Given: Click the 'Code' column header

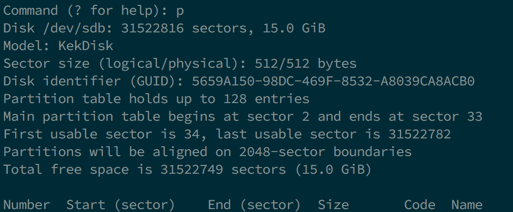Looking at the screenshot, I should click(x=420, y=205).
